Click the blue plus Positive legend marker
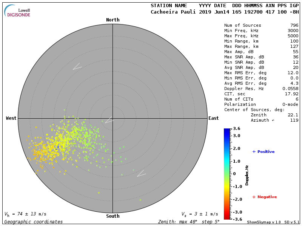Image resolution: width=302 pixels, height=226 pixels. [x=254, y=152]
